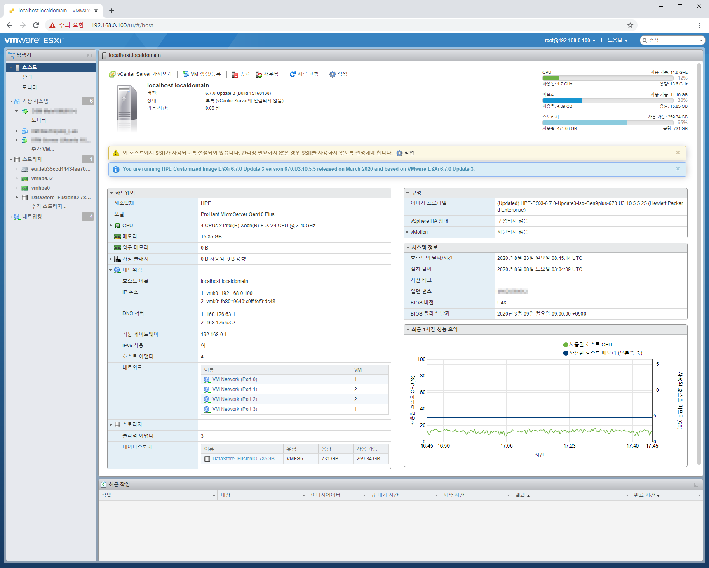Image resolution: width=709 pixels, height=568 pixels.
Task: Click the VM create/register icon
Action: [x=186, y=74]
